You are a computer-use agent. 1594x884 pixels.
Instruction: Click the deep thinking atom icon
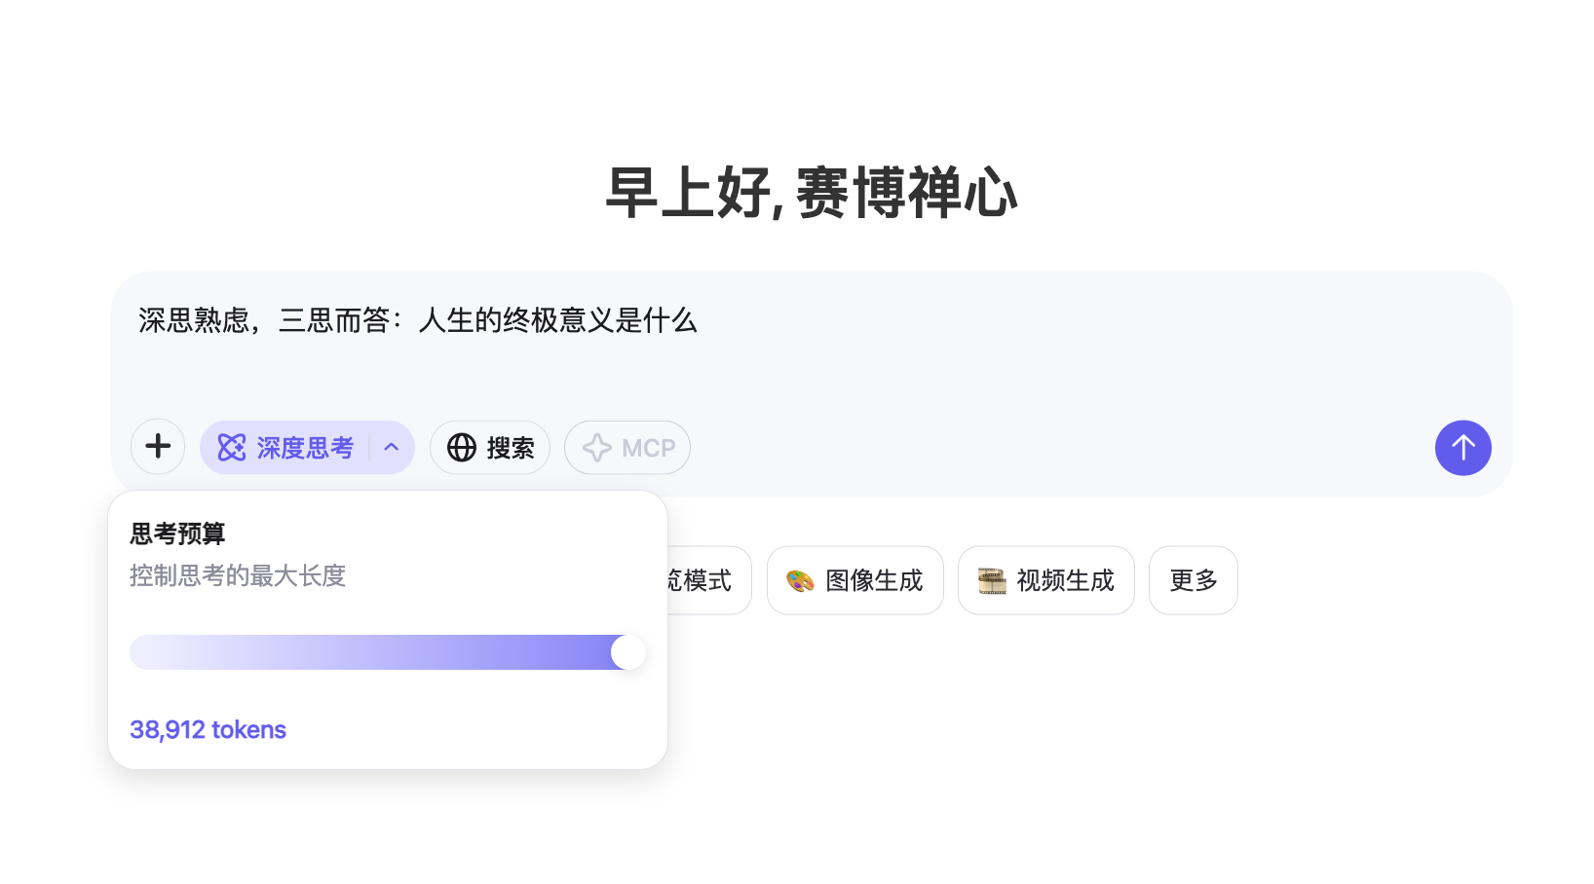coord(232,448)
